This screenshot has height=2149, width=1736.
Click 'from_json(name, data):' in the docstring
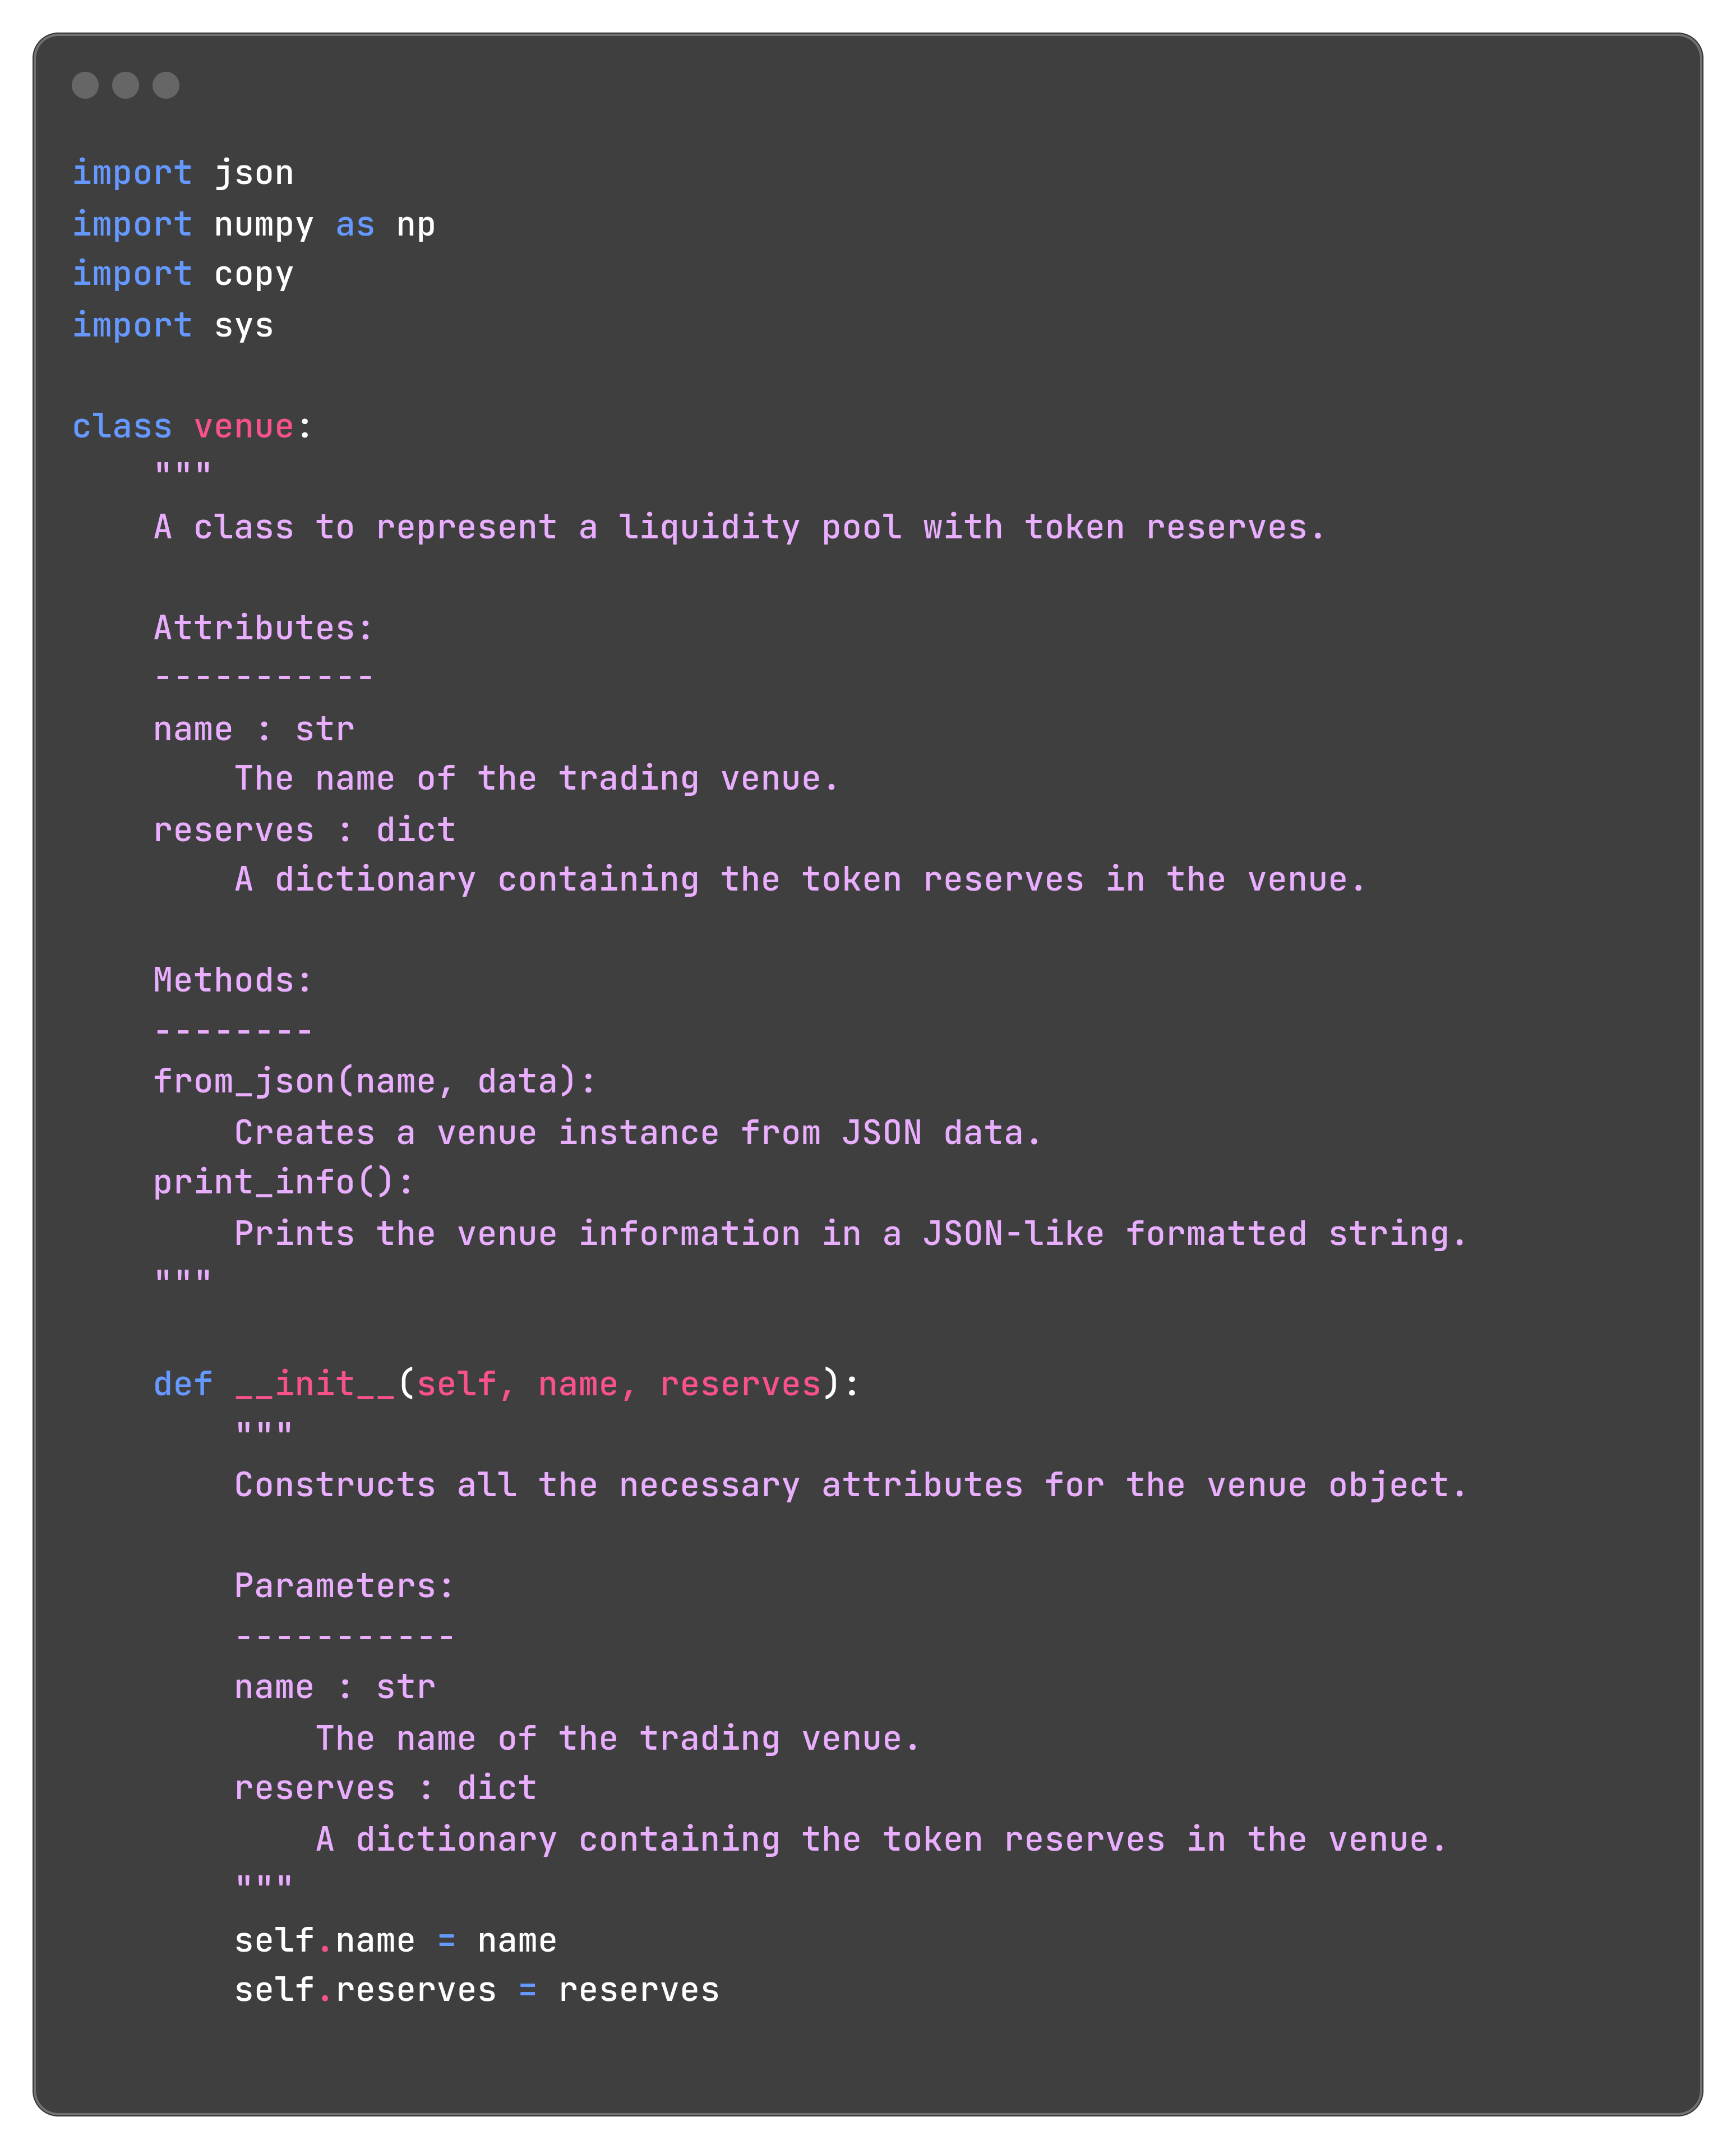(375, 1081)
